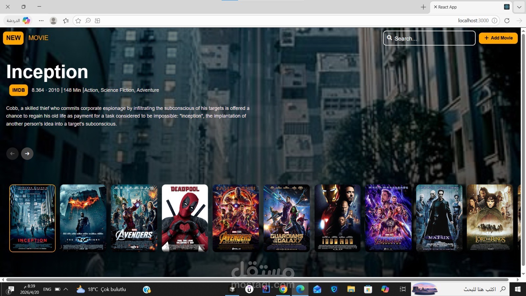Click the search magnifier icon in Search box
The image size is (526, 296).
point(389,38)
